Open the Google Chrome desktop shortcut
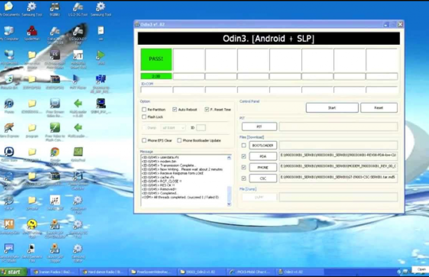The image size is (429, 277). 55,152
